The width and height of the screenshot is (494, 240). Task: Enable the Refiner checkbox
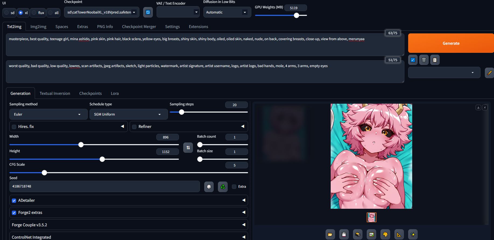coord(134,127)
